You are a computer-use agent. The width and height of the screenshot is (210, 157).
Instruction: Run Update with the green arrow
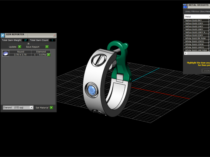(x=20, y=47)
